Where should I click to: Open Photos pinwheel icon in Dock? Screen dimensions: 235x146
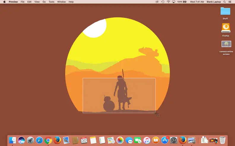click(120, 140)
